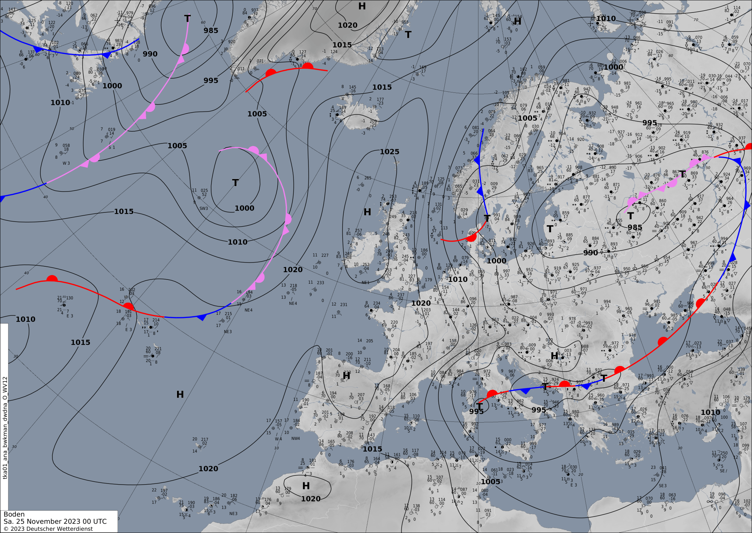Click the '1020' label inside the North Africa high
The height and width of the screenshot is (533, 752).
(311, 499)
